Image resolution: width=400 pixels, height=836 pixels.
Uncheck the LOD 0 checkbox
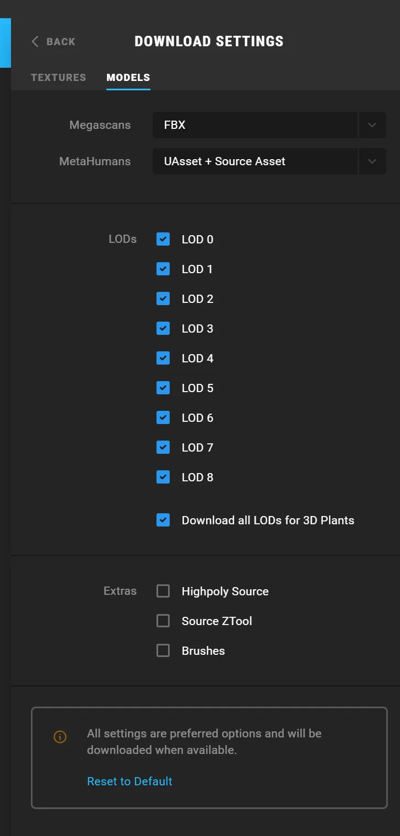163,239
